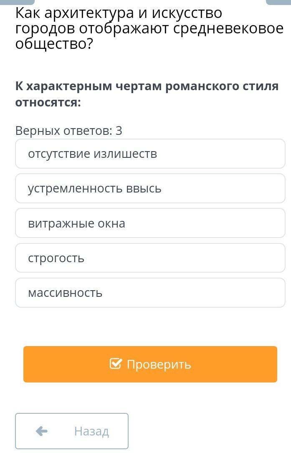Click the word "Проверить" on the orange button
Image resolution: width=291 pixels, height=453 pixels.
tap(159, 364)
